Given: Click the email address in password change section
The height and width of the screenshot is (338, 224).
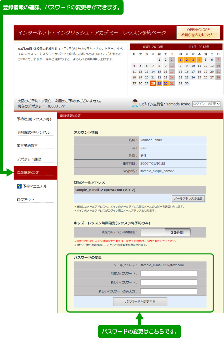Looking at the screenshot, I should [162, 265].
